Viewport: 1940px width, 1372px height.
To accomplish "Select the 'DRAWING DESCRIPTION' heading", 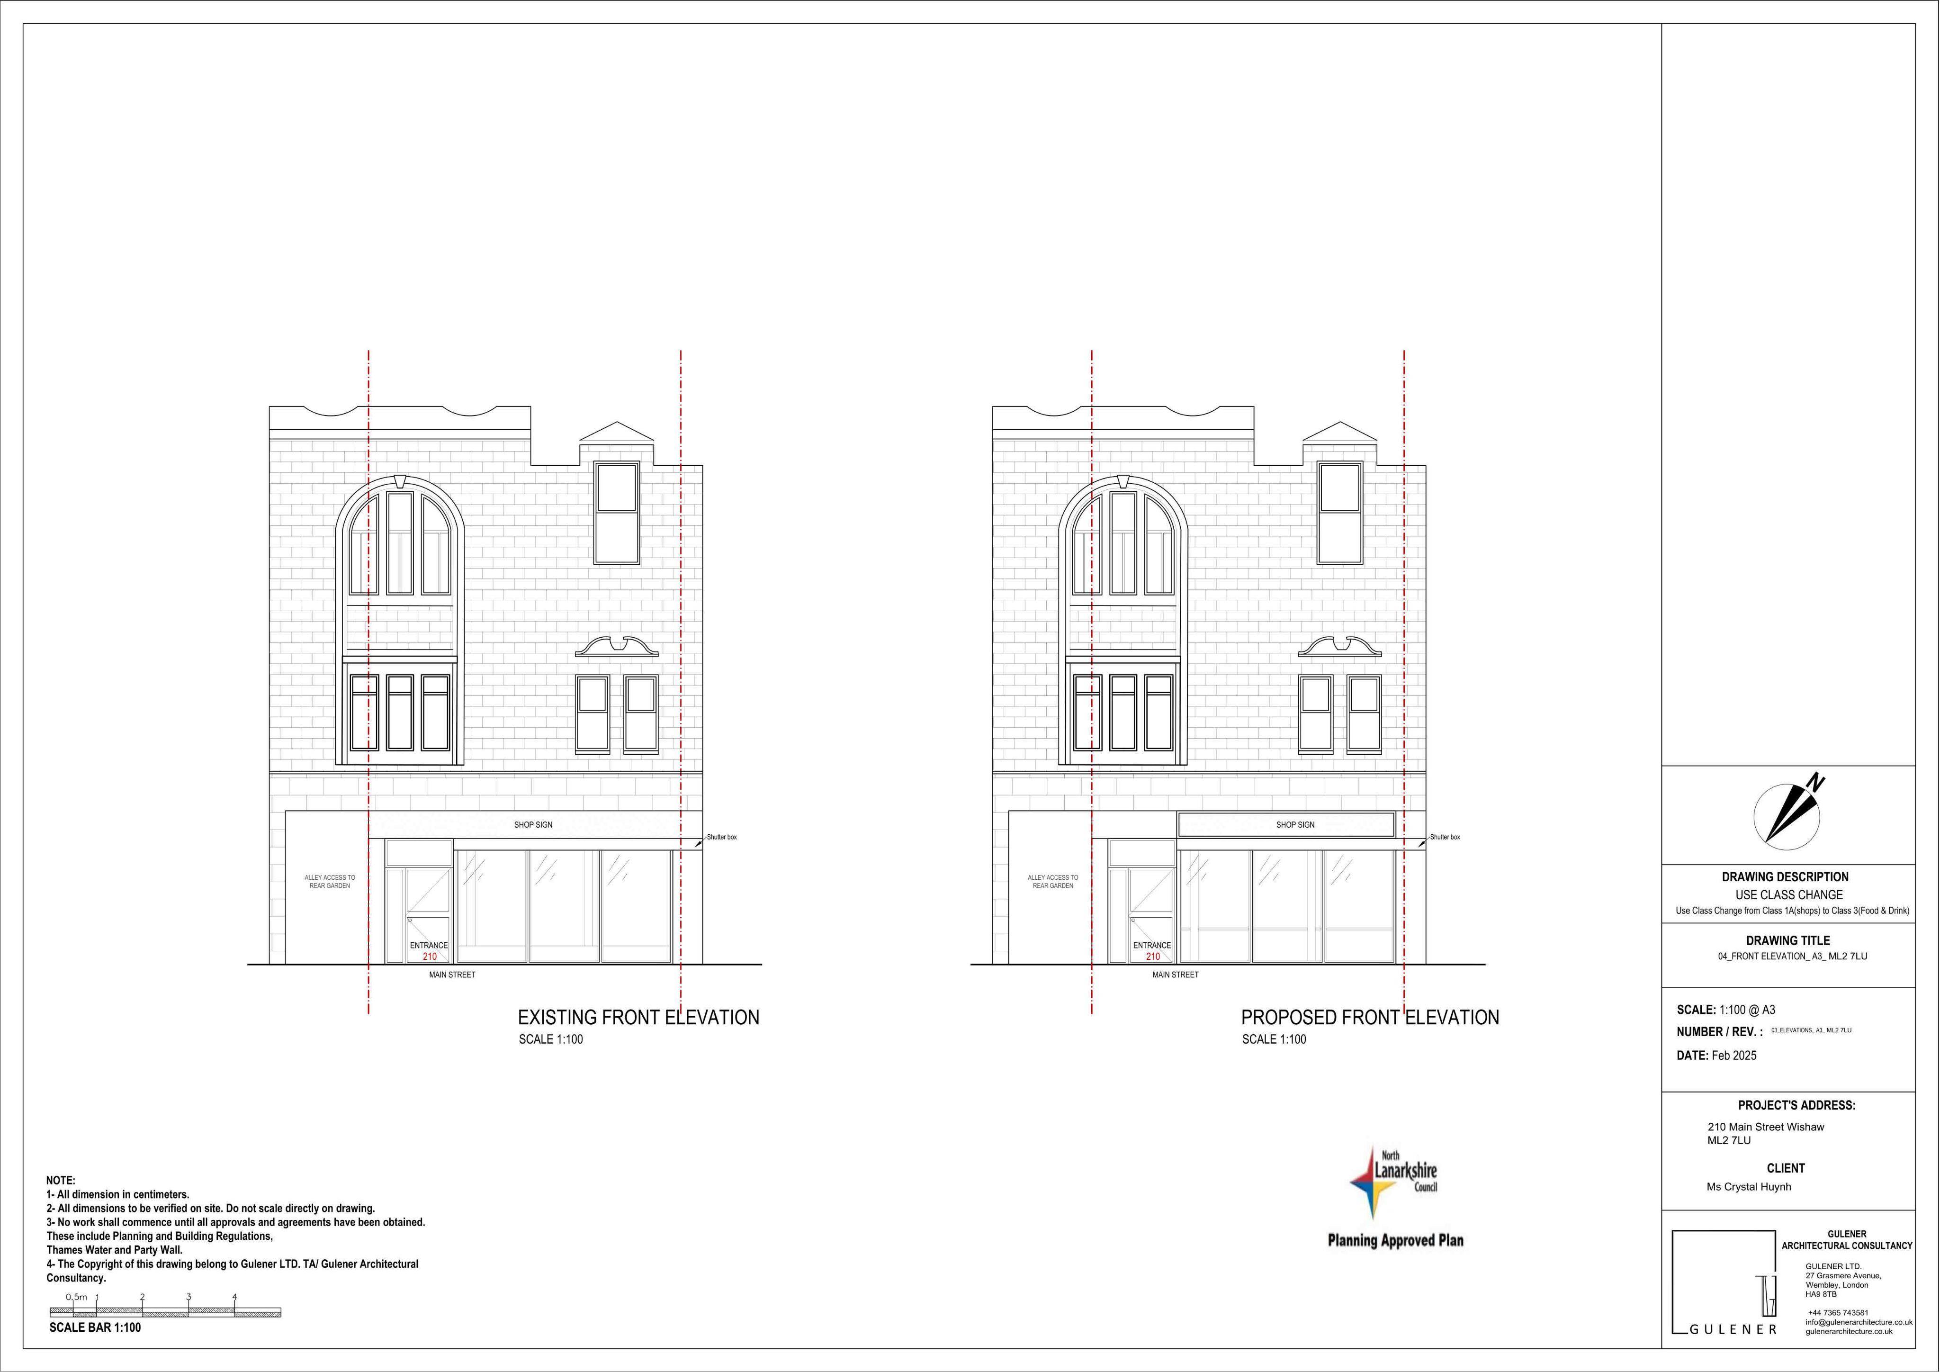I will 1785,876.
